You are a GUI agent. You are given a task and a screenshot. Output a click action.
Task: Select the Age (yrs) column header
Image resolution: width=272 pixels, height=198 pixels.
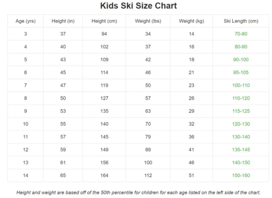(x=25, y=21)
